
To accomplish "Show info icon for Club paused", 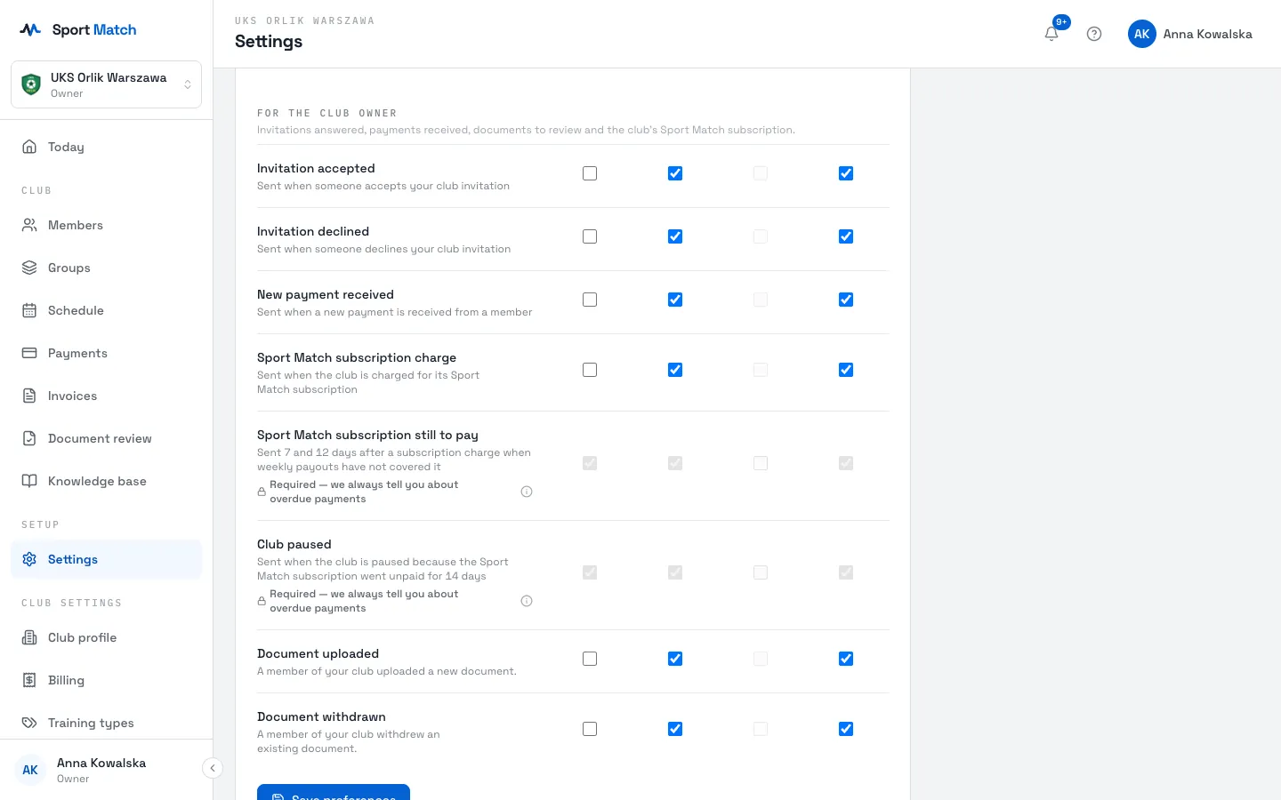I will (x=527, y=601).
